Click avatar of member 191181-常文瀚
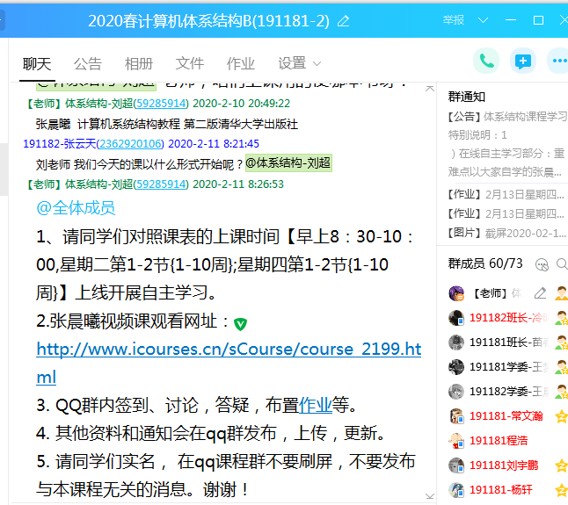 456,416
